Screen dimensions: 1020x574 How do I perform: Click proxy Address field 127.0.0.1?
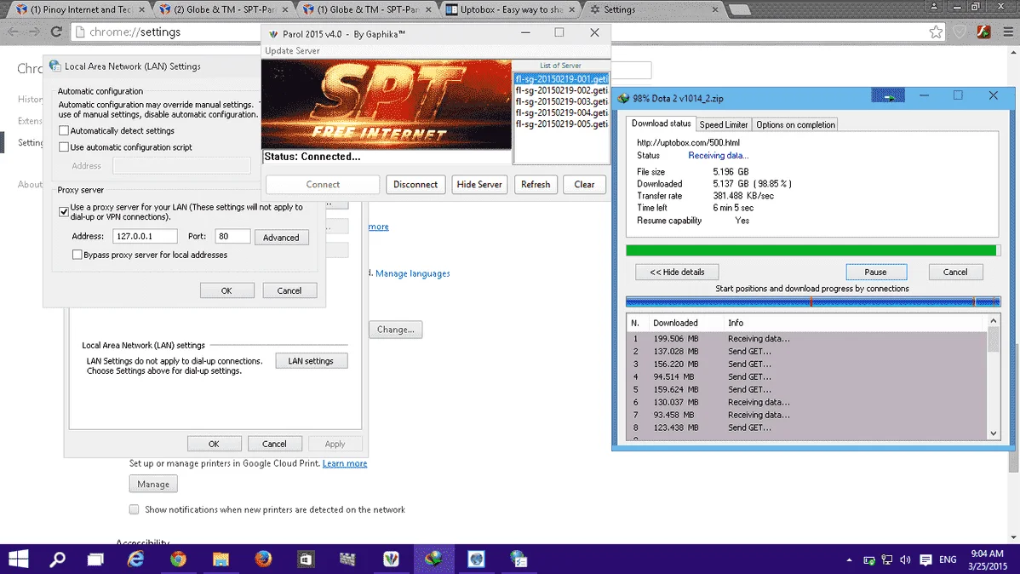coord(145,236)
